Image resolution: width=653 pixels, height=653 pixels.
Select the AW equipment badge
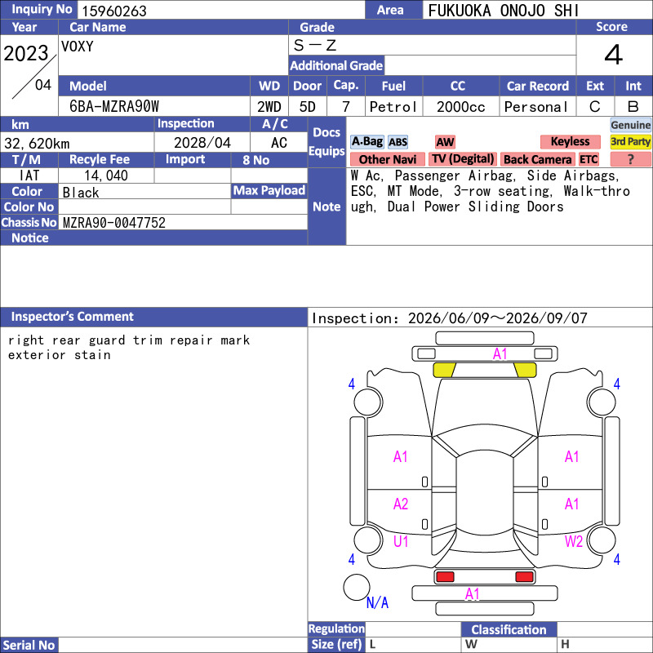[445, 142]
